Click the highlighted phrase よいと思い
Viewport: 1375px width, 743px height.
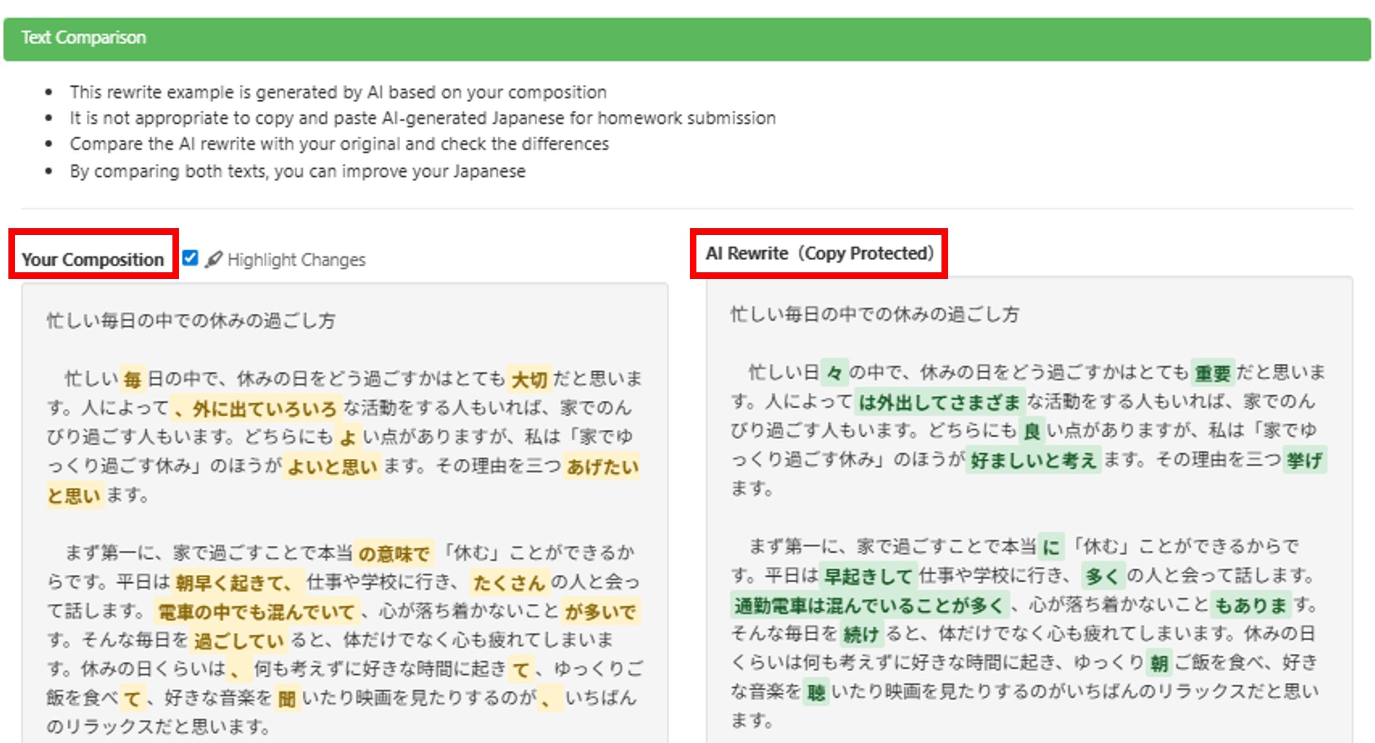point(332,467)
